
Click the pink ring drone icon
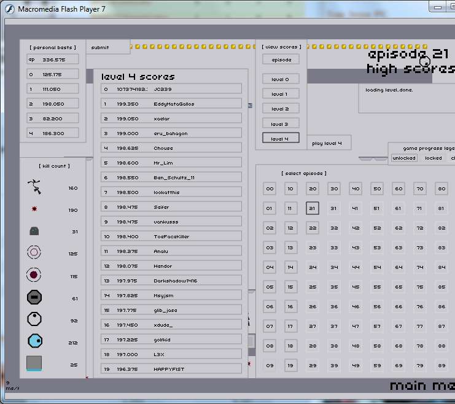[x=34, y=252]
